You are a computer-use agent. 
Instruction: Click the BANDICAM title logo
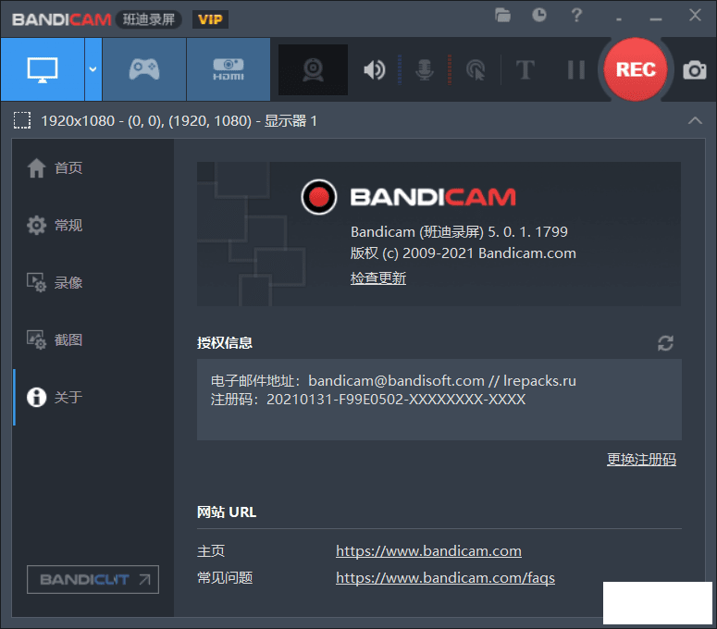click(62, 19)
